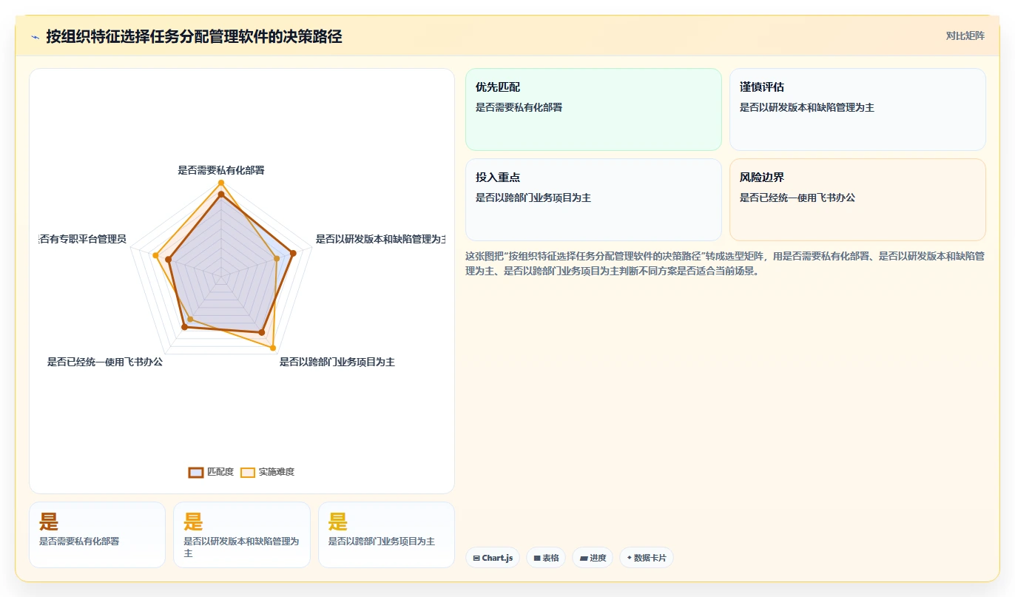The height and width of the screenshot is (597, 1015).
Task: Click the 进度 tag
Action: 593,558
